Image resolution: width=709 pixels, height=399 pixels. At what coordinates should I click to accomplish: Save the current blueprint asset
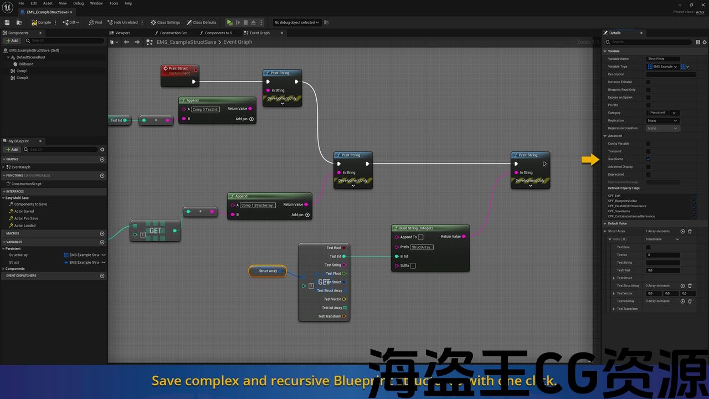click(7, 23)
